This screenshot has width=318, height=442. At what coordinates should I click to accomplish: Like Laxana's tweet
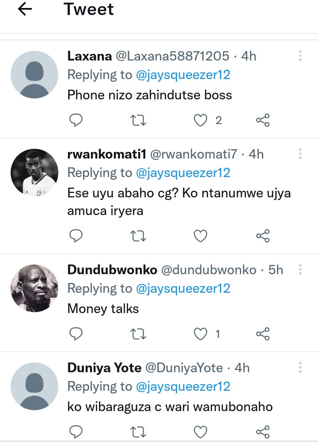coord(201,120)
